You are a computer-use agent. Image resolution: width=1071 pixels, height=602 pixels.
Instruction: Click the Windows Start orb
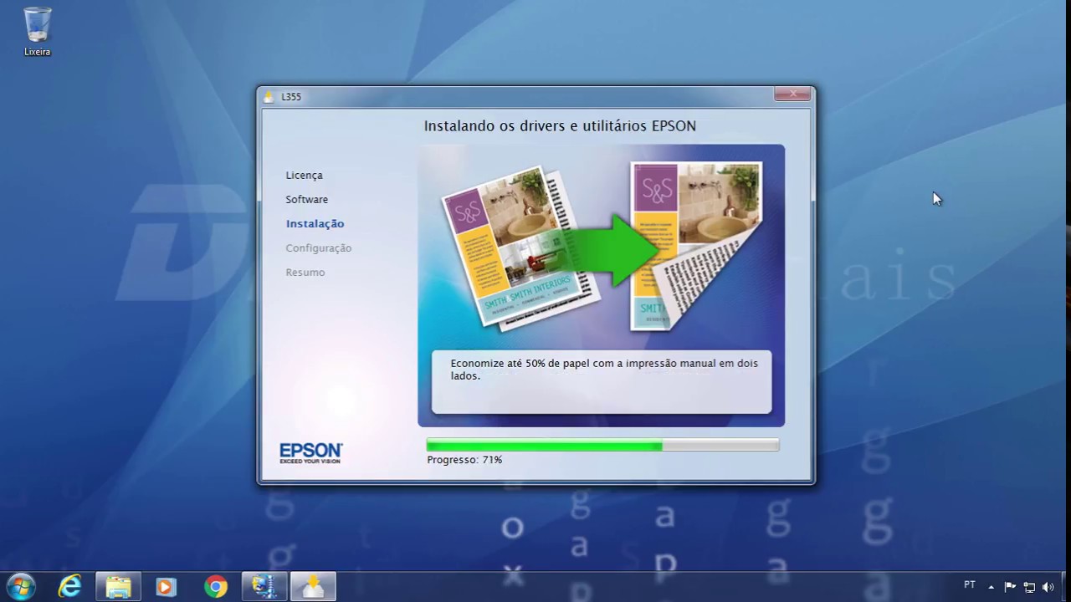click(19, 587)
